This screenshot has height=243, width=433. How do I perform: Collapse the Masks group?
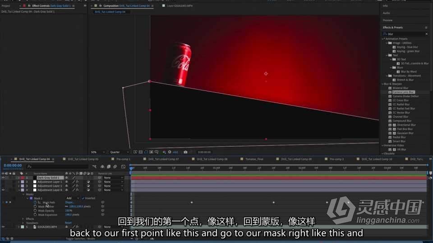click(x=23, y=194)
